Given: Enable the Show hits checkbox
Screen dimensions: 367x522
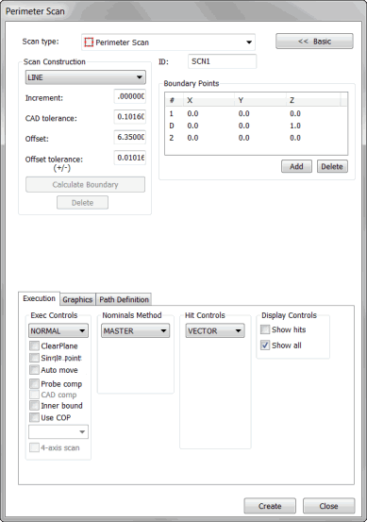Looking at the screenshot, I should pos(265,329).
